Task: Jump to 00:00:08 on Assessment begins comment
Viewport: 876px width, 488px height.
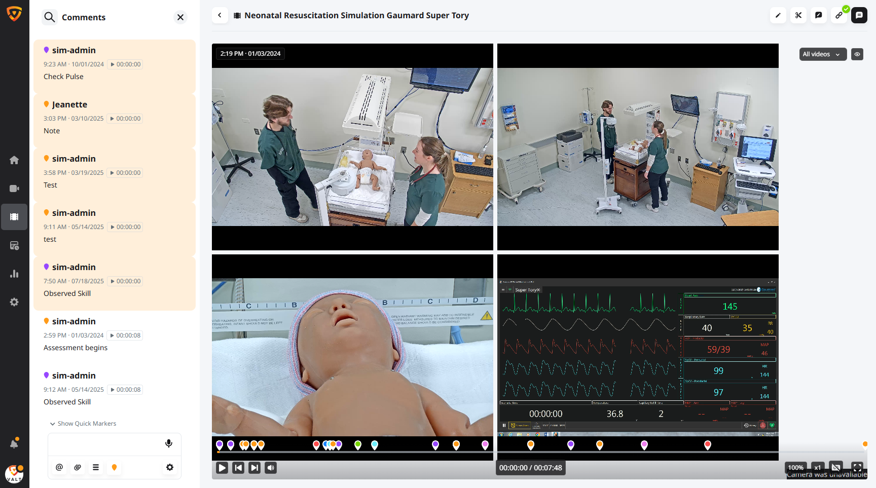Action: (125, 335)
